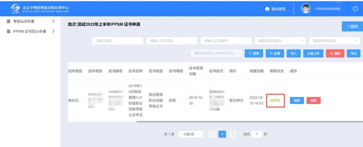Click the next page arrow

[232, 134]
